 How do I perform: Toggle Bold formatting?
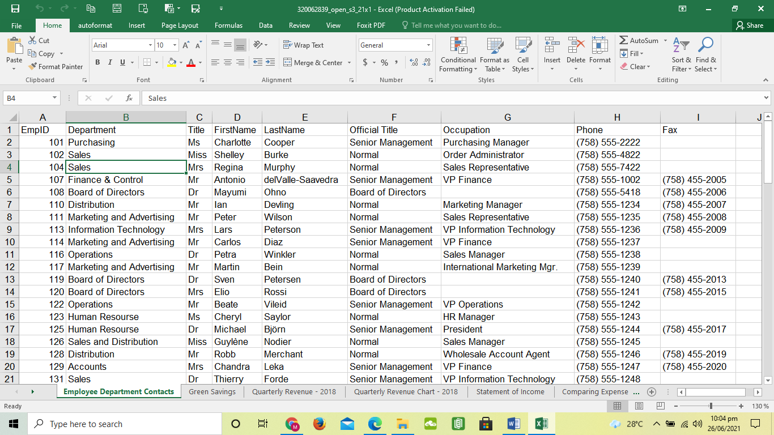pos(97,62)
